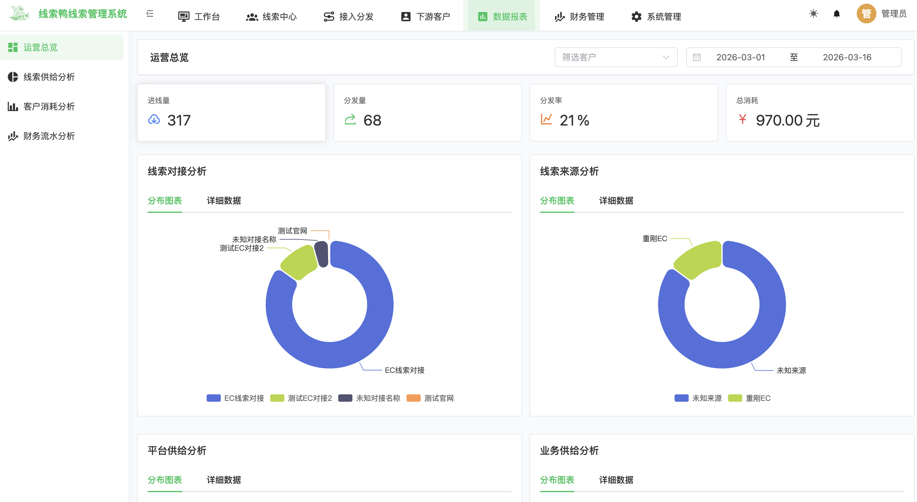The image size is (917, 502).
Task: Toggle light/dark theme with the sun icon
Action: pyautogui.click(x=813, y=14)
